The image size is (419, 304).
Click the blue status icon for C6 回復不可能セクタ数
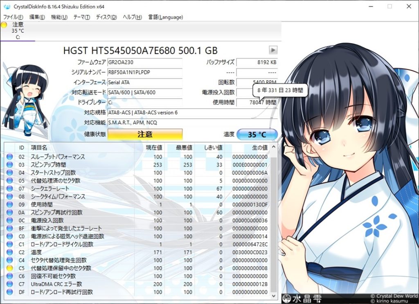10,276
